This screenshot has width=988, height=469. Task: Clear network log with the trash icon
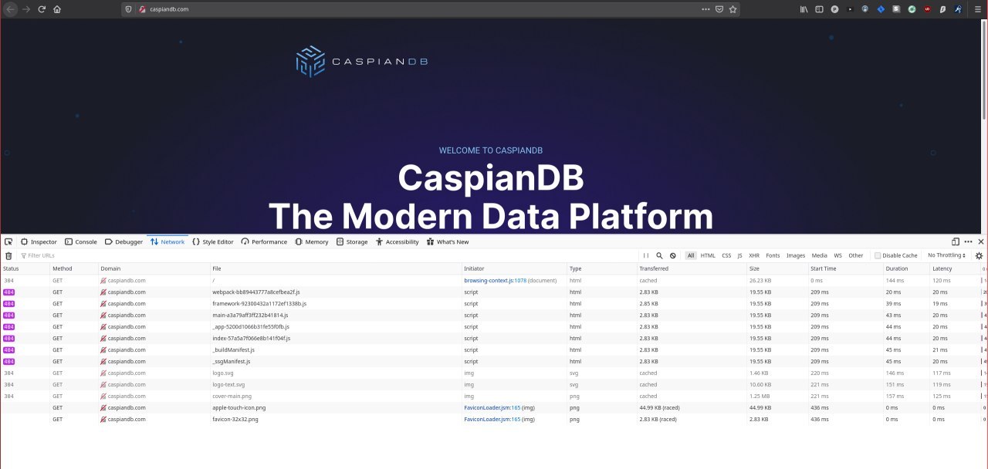pyautogui.click(x=8, y=255)
